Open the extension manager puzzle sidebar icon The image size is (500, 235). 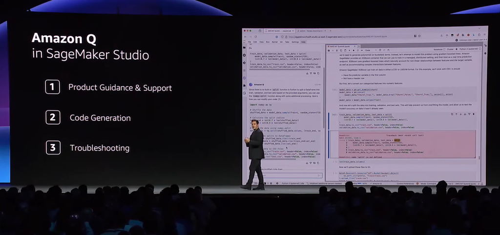click(244, 86)
